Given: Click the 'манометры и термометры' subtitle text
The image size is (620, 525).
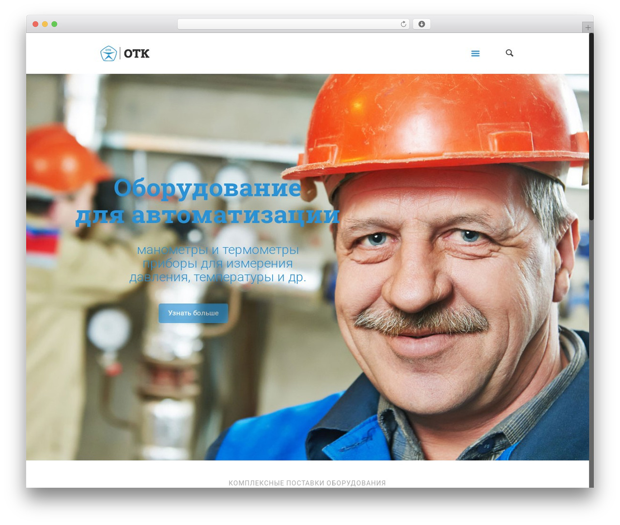Looking at the screenshot, I should [218, 250].
